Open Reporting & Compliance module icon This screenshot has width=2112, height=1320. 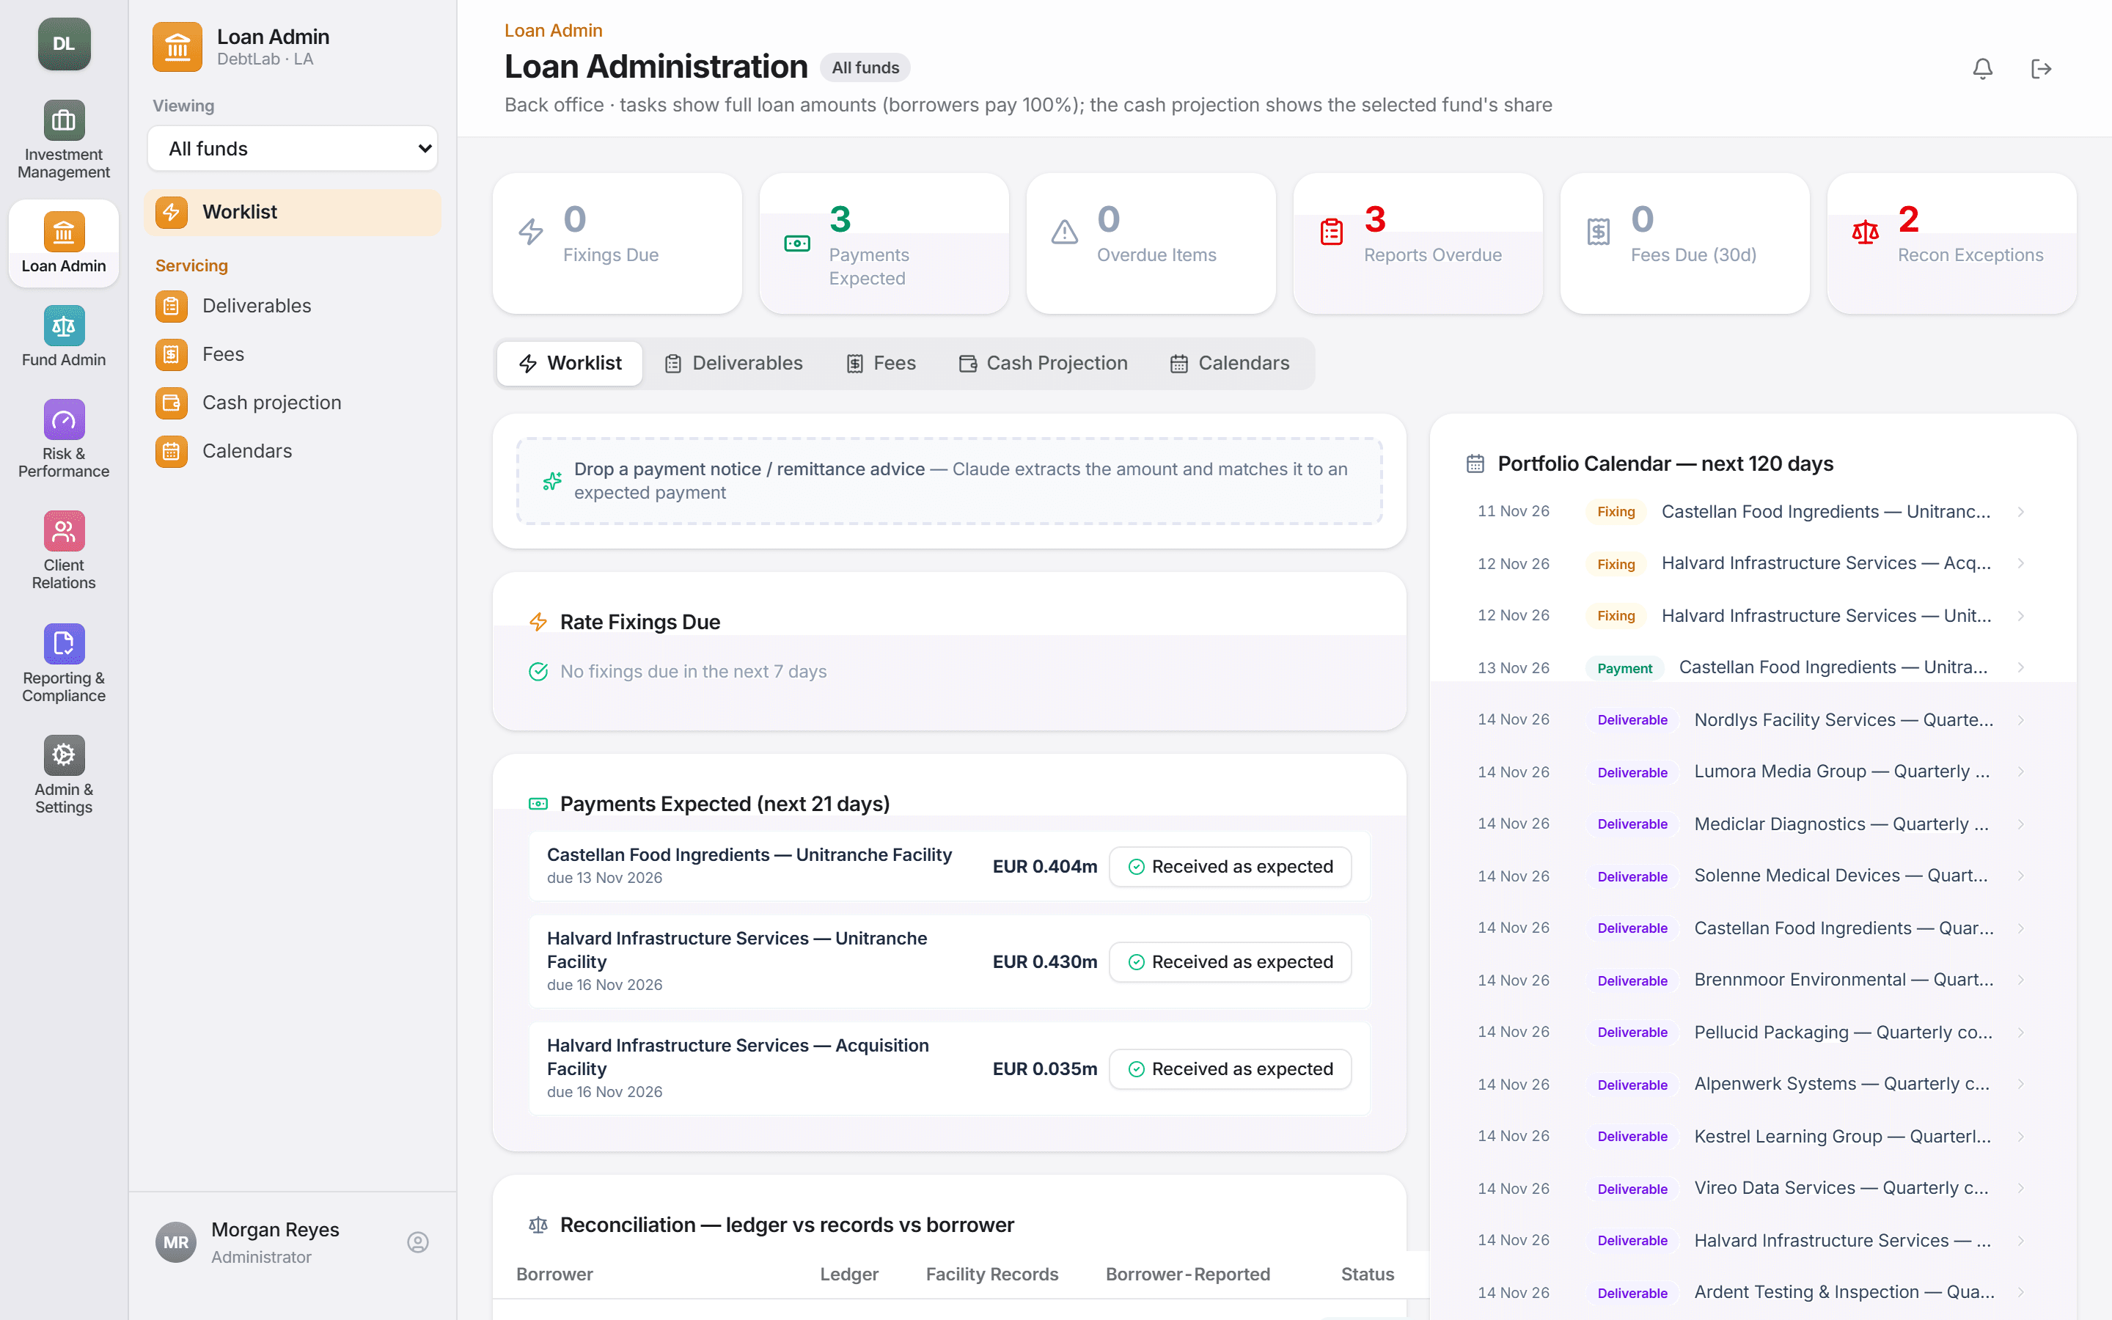tap(64, 645)
